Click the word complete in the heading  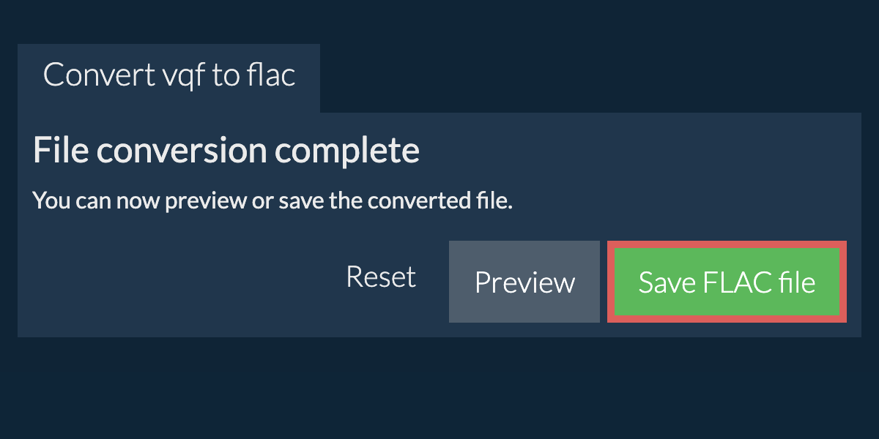click(347, 151)
